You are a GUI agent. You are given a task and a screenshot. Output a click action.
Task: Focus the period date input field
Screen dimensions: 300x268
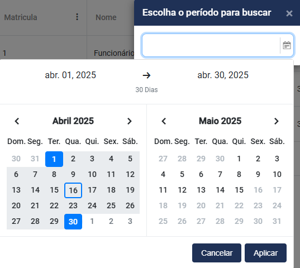[211, 45]
